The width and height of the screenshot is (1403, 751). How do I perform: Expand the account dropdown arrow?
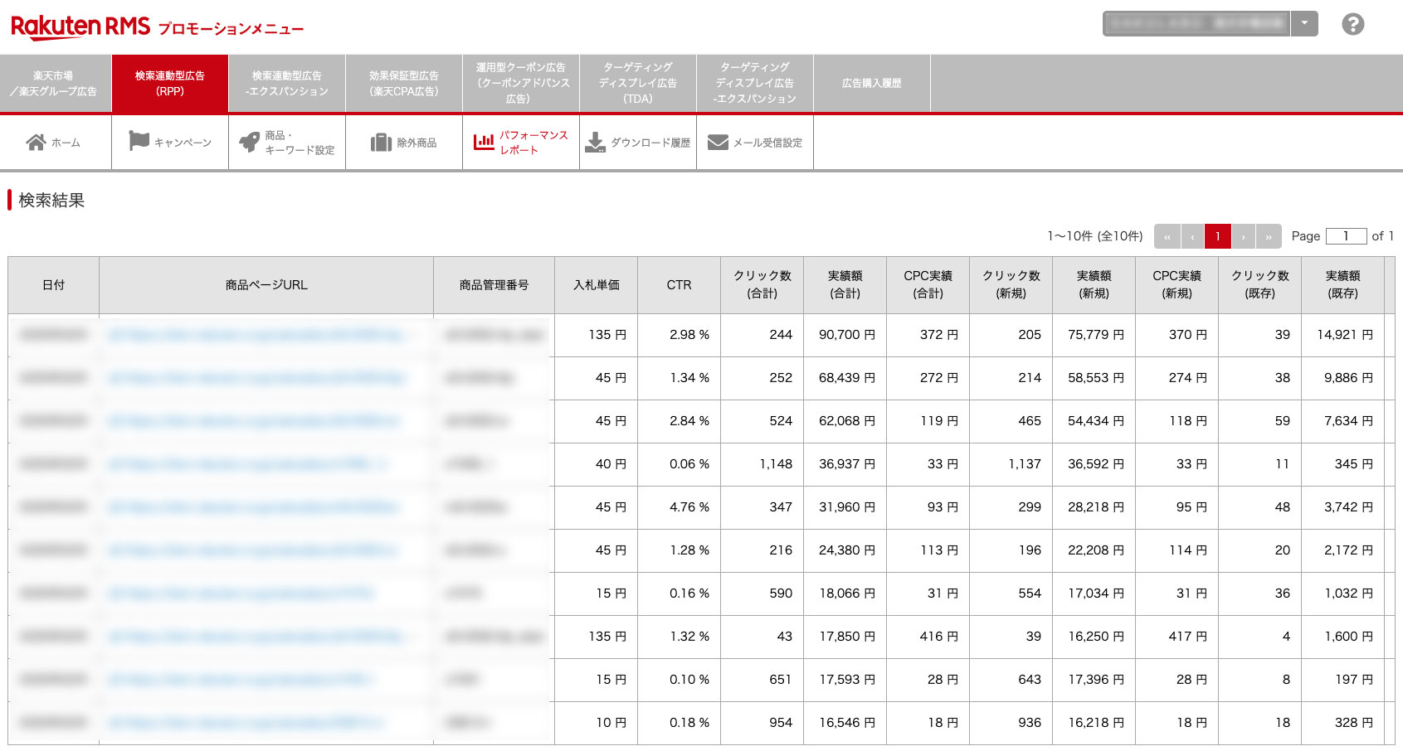(x=1304, y=23)
